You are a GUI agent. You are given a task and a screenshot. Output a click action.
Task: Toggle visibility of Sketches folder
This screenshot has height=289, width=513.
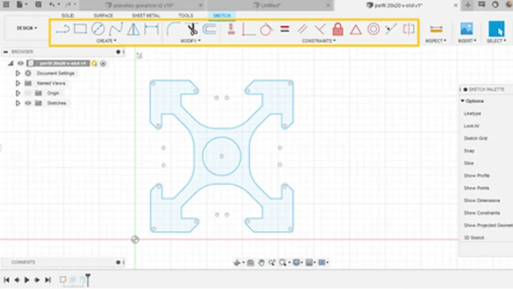pos(28,103)
